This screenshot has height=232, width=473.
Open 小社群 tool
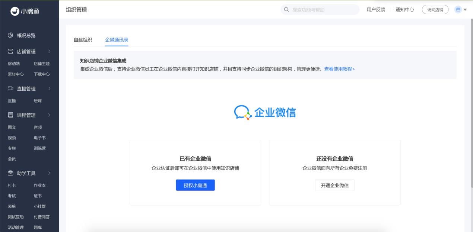pos(40,206)
